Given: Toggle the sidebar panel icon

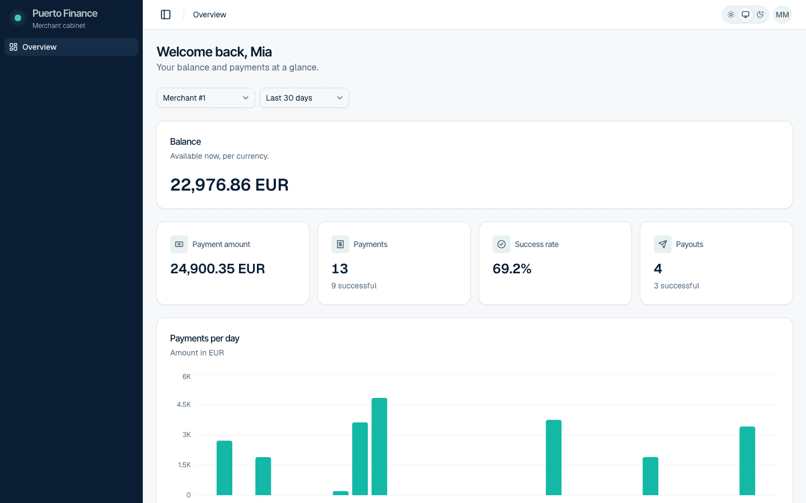Looking at the screenshot, I should click(x=166, y=15).
